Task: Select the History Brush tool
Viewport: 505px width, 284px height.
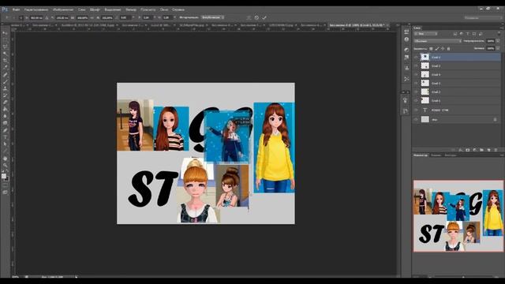Action: [x=5, y=95]
